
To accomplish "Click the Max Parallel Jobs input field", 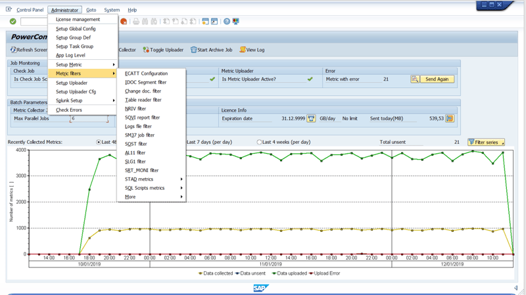I will click(x=89, y=119).
